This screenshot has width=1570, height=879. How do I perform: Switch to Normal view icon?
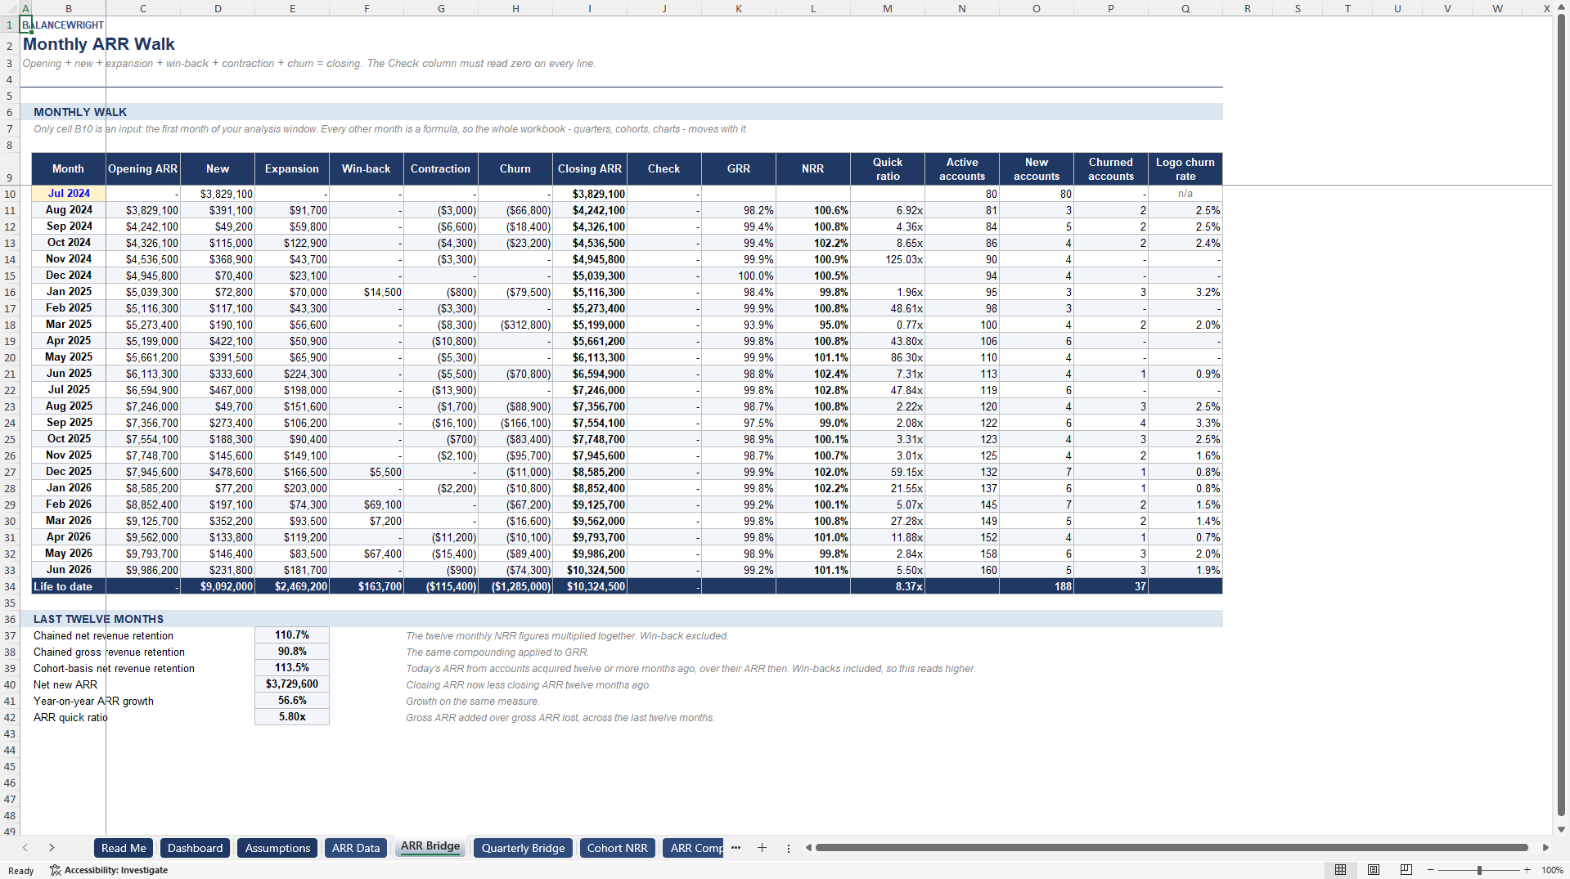(1340, 870)
